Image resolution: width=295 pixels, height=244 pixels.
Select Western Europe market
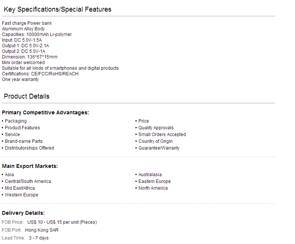(21, 195)
